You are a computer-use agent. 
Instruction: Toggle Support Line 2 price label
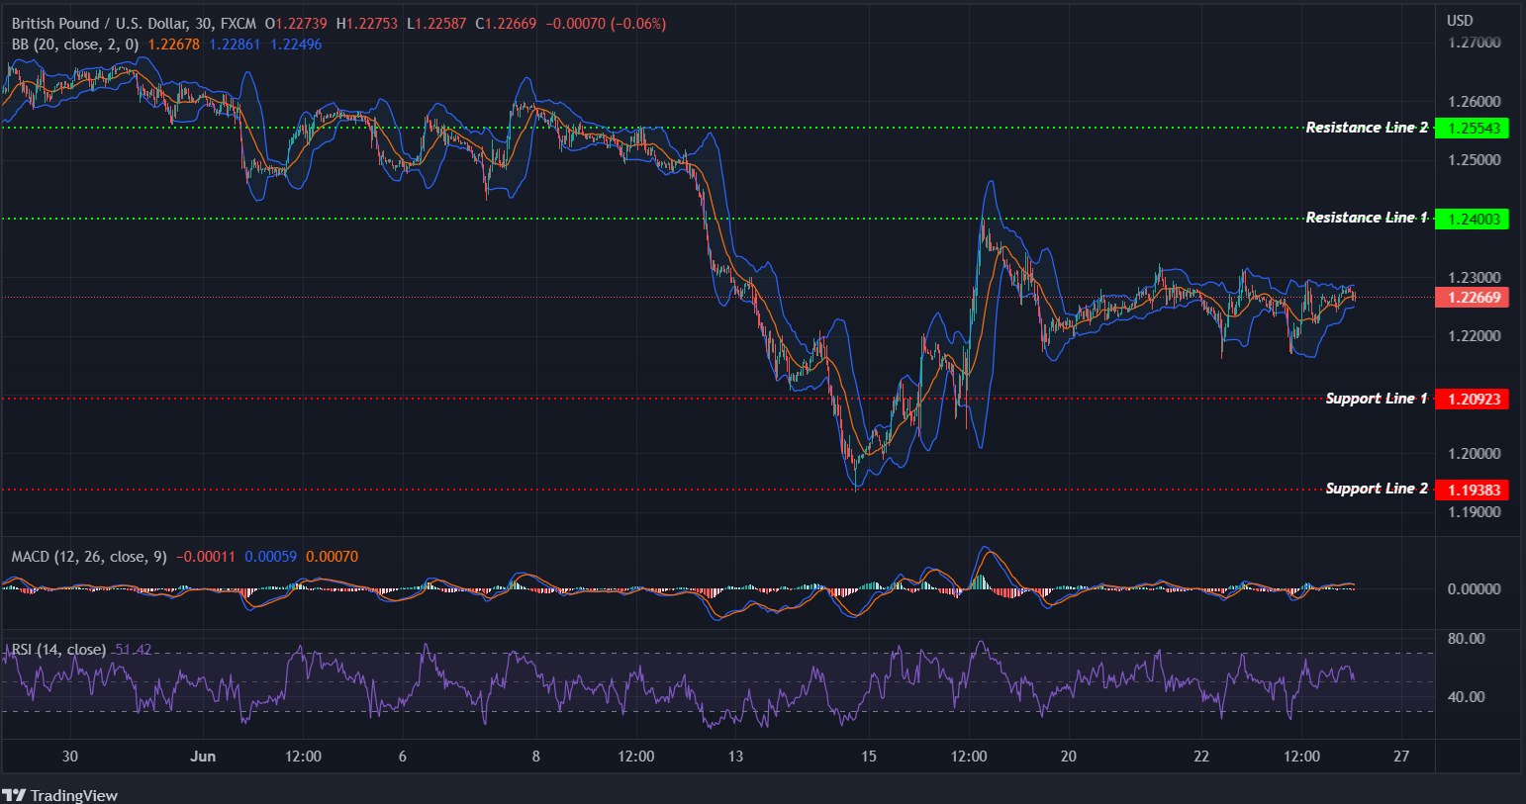1472,489
